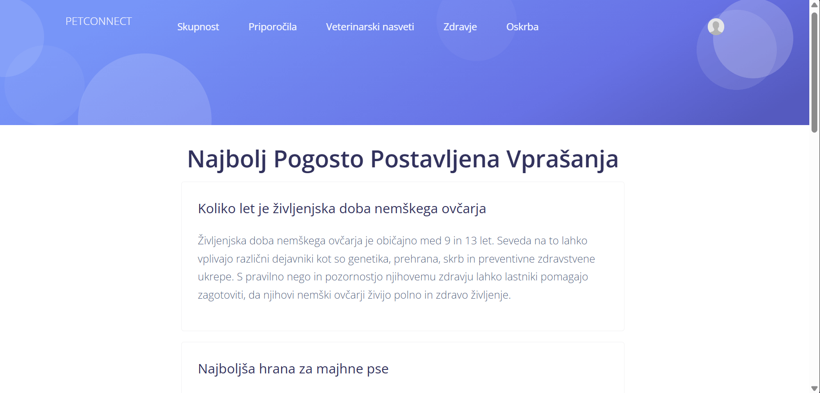The height and width of the screenshot is (393, 820).
Task: Click the scrollbar up arrow
Action: [815, 4]
